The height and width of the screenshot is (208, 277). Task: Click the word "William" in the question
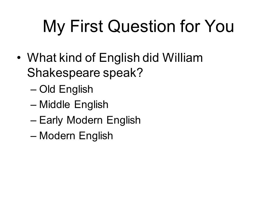[182, 58]
